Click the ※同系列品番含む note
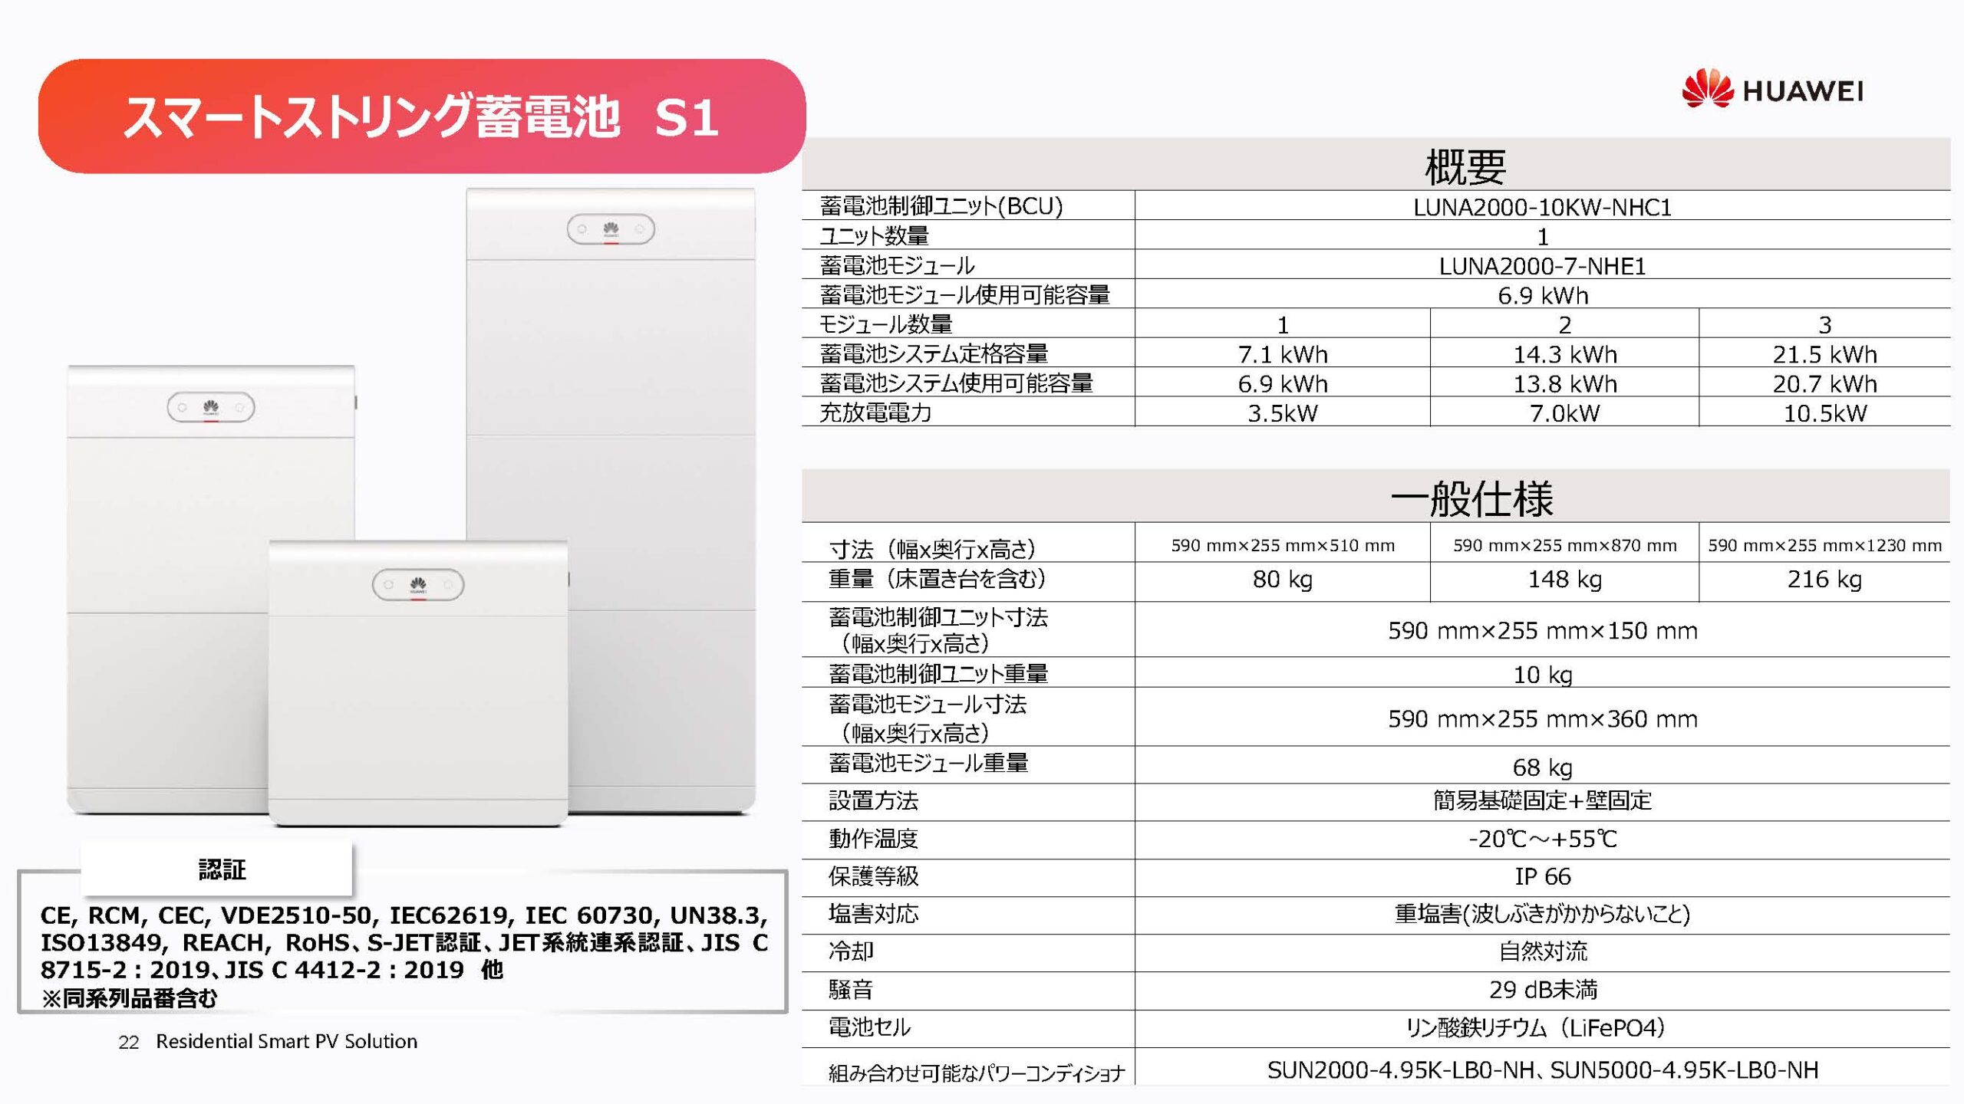The height and width of the screenshot is (1104, 1964). pos(129,997)
